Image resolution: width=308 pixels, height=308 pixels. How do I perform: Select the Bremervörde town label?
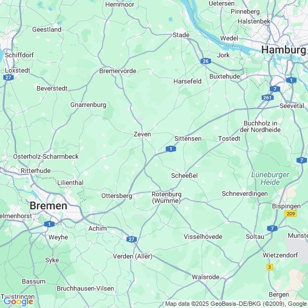(x=118, y=71)
